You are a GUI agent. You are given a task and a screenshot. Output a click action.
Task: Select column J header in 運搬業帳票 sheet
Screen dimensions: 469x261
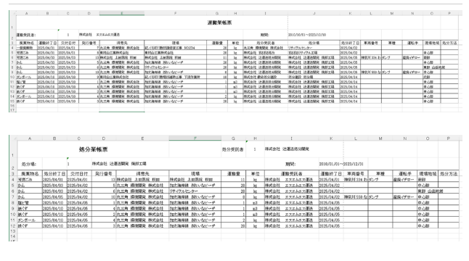click(x=314, y=13)
